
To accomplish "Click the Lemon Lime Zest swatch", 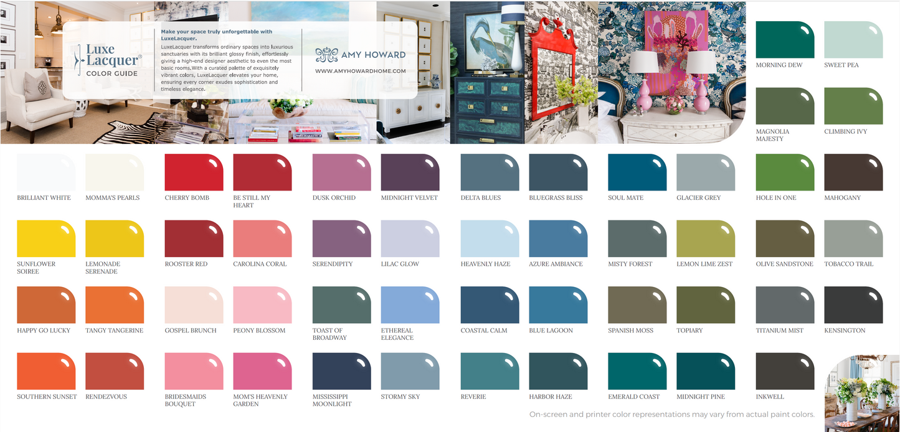I will pyautogui.click(x=706, y=238).
